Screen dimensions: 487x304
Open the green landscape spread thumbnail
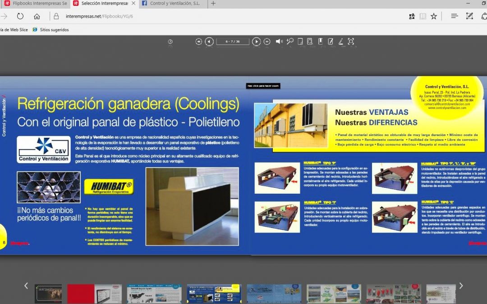point(334,294)
